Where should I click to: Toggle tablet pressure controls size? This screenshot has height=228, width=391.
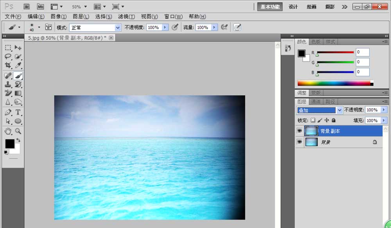click(x=237, y=27)
